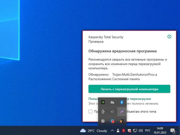Open the Meet Now camera tray icon
The image size is (180, 135).
coord(103,112)
